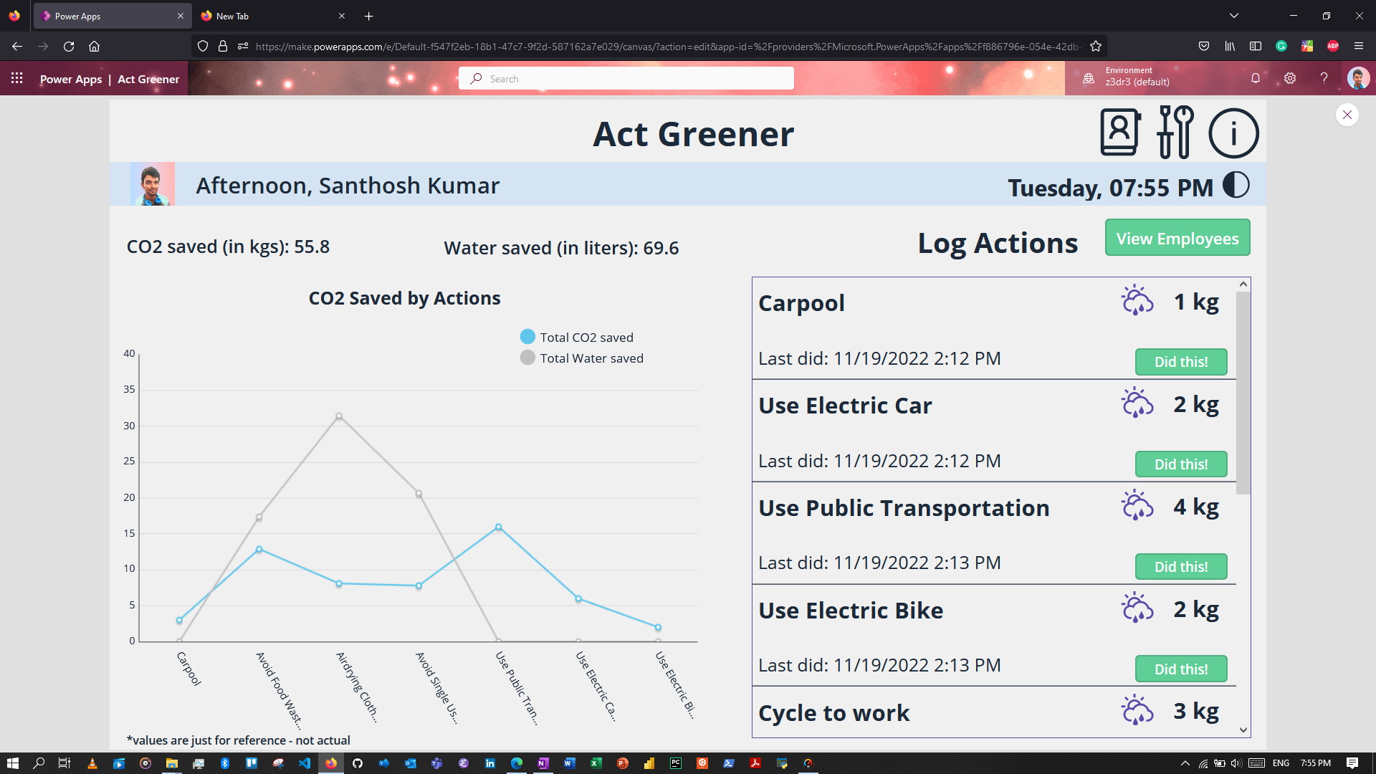
Task: Click the help question mark icon
Action: click(x=1324, y=78)
